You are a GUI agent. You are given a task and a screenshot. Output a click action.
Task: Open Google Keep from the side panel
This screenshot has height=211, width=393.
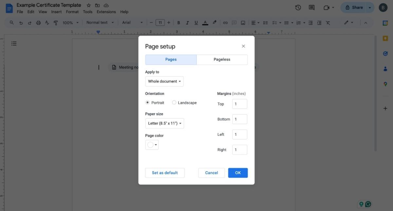click(x=385, y=38)
